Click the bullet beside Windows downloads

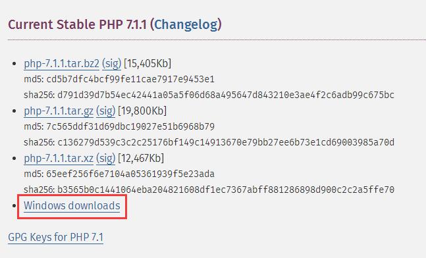(14, 206)
